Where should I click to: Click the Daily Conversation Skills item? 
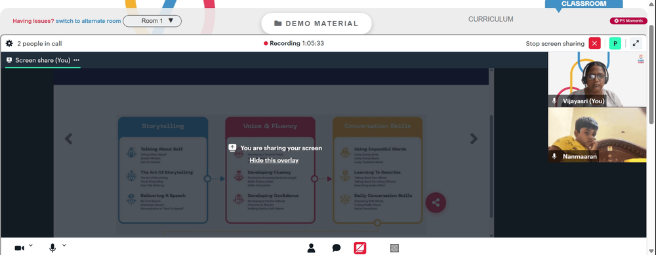pos(383,196)
